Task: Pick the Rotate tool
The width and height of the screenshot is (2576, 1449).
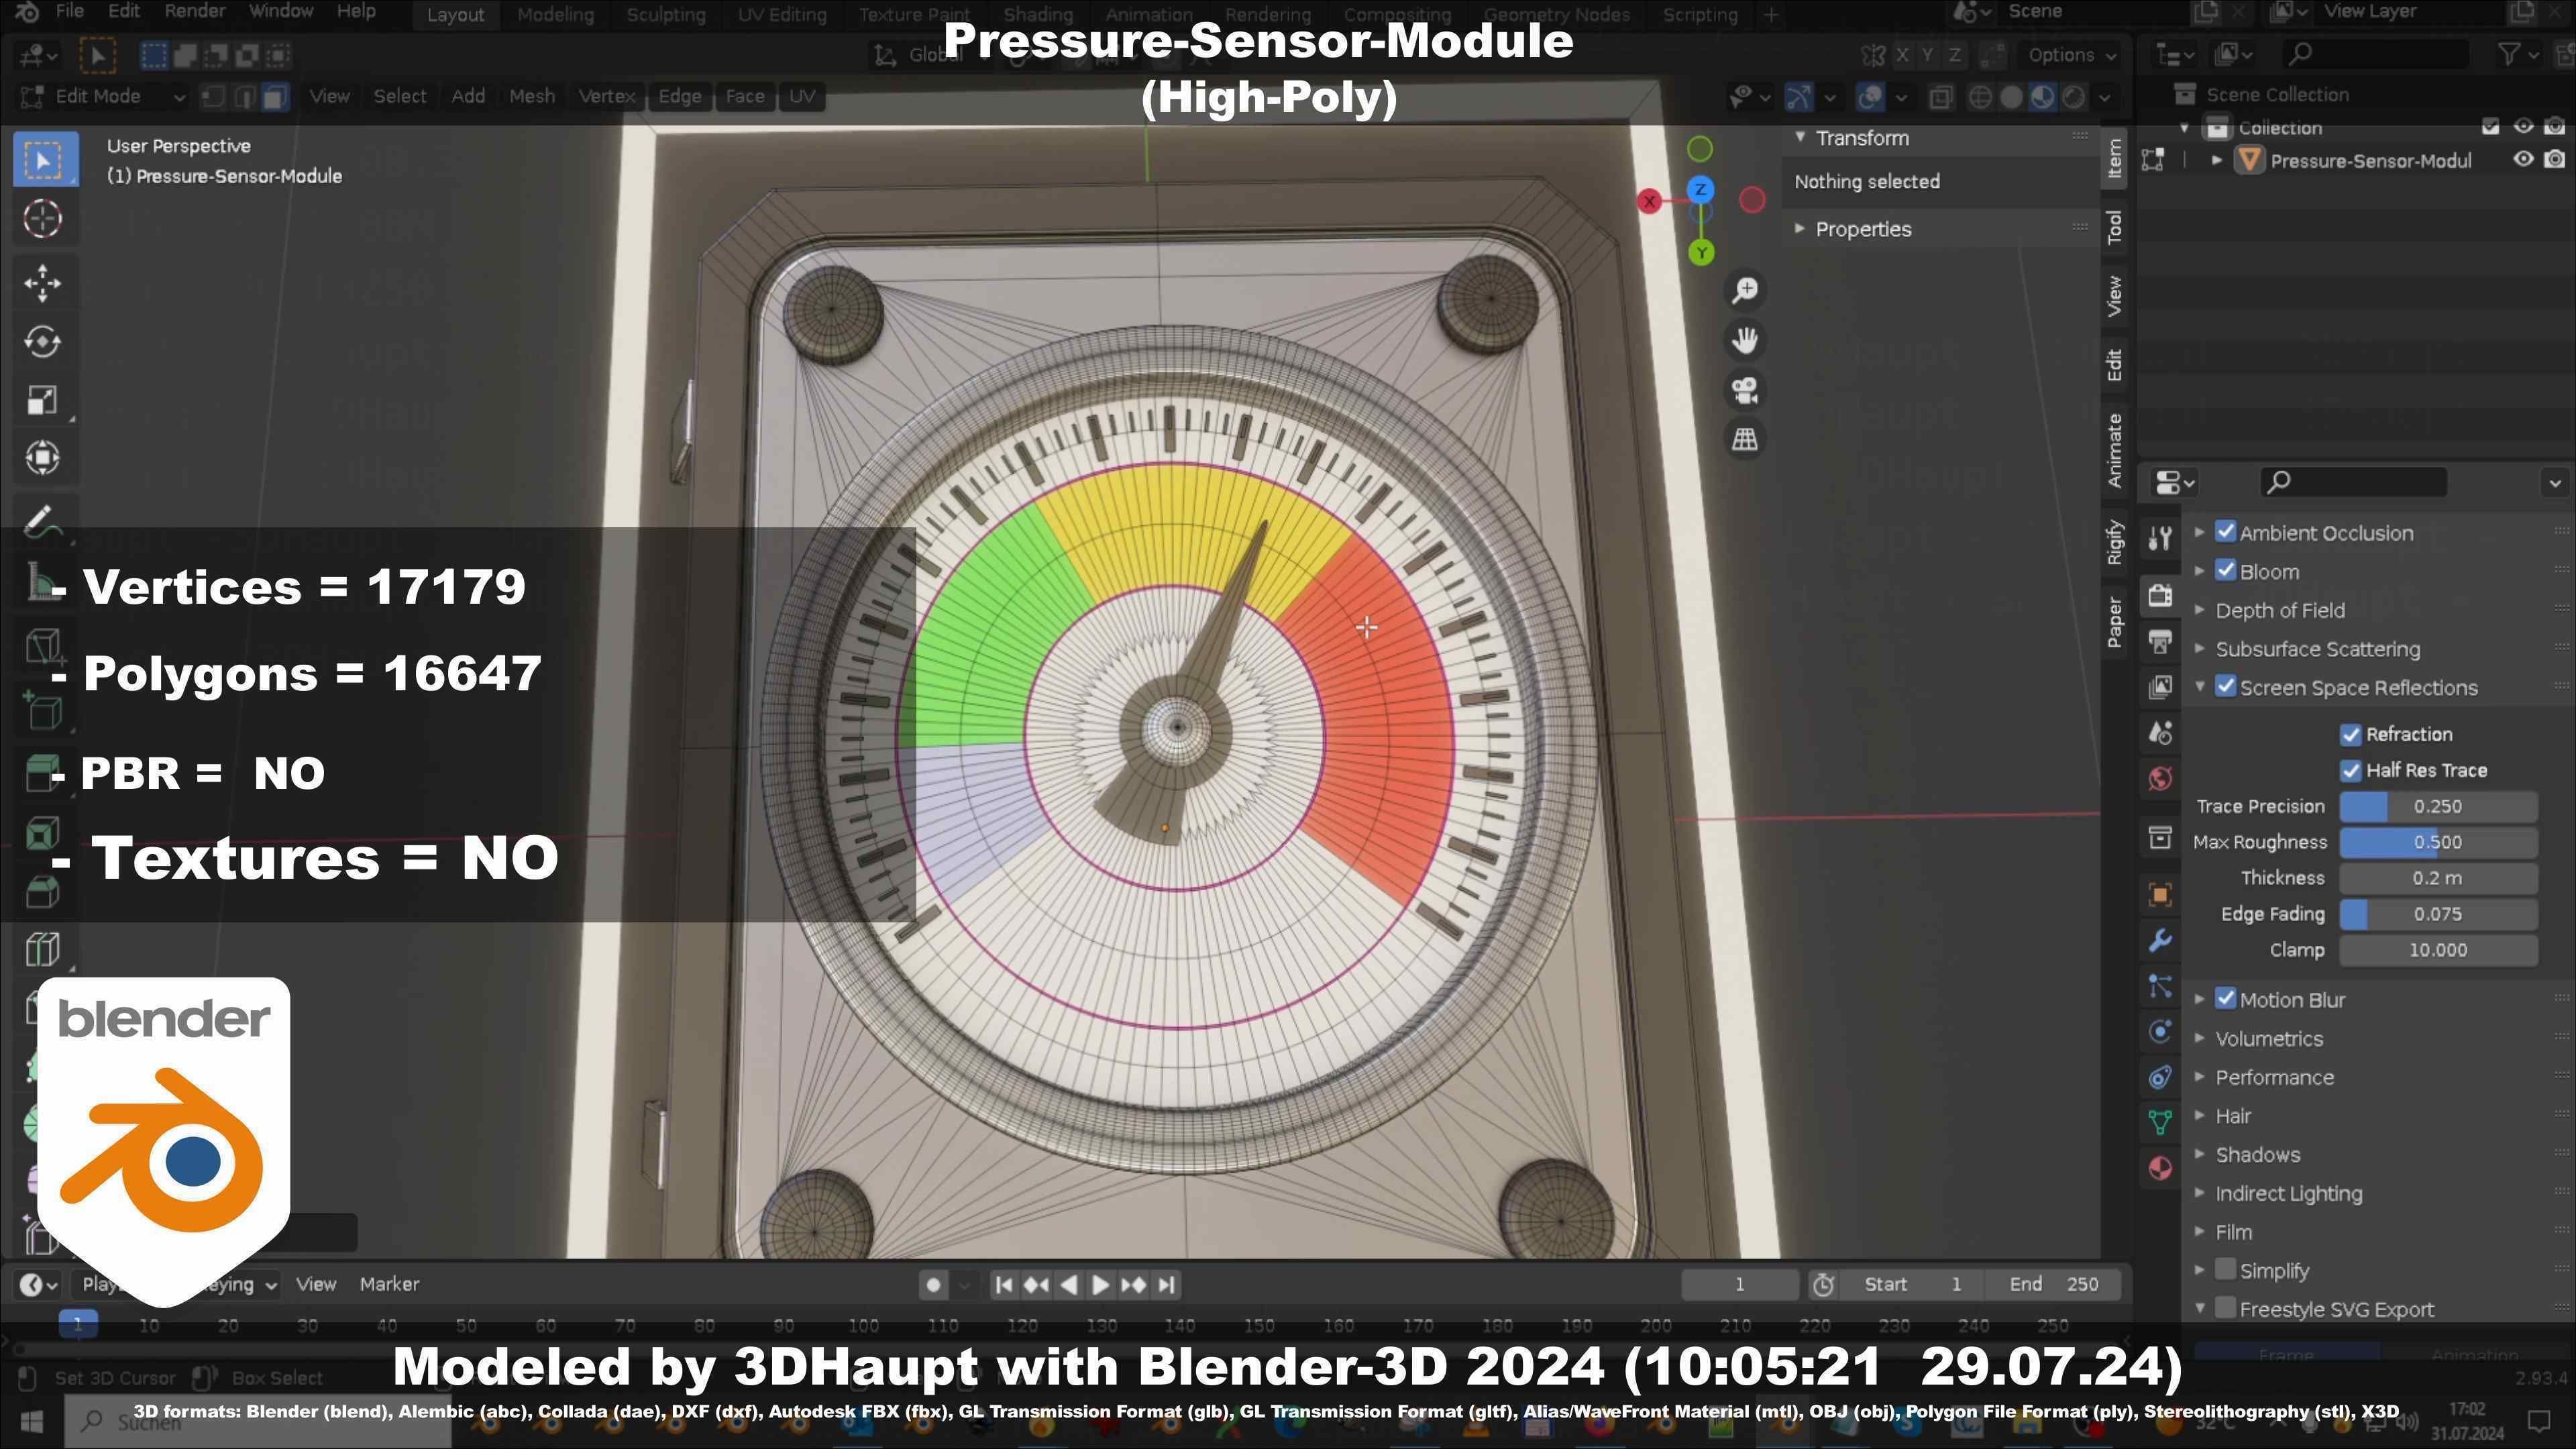Action: (43, 342)
